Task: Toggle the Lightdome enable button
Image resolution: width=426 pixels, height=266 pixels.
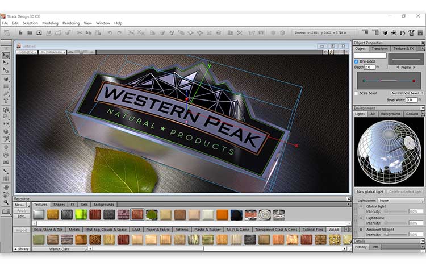Action: (x=361, y=218)
